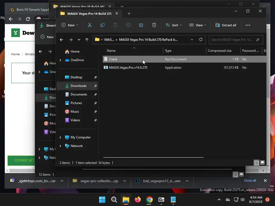Expand the My Computer tree node
Viewport: 275px width, 206px height.
pyautogui.click(x=60, y=137)
